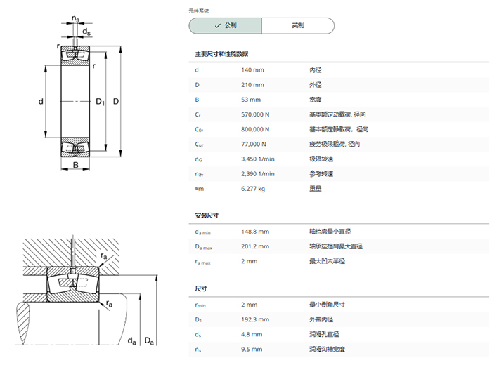Click the dynamic load value 570,000 N

pos(255,114)
